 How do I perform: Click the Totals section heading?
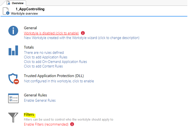click(29, 47)
